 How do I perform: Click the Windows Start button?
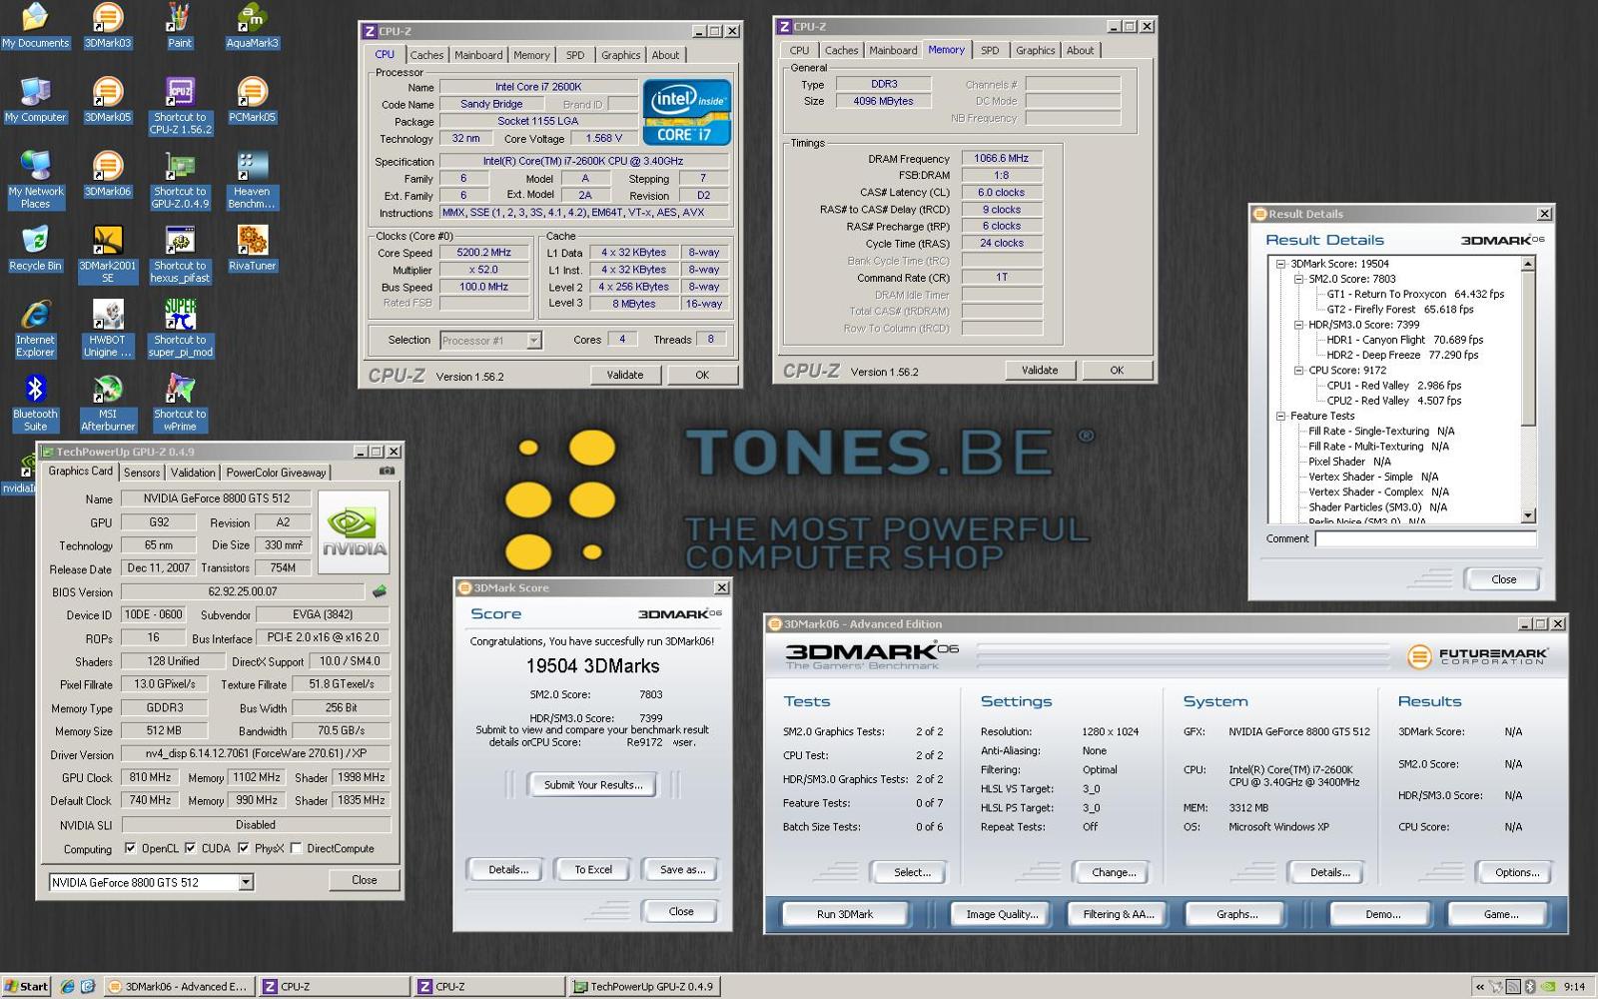pyautogui.click(x=26, y=986)
